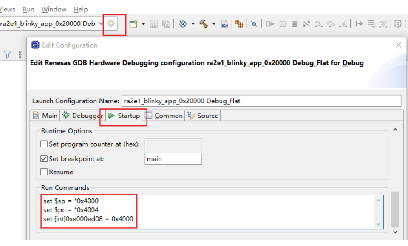
Task: Click the Disconnect debug icon
Action: coord(306,24)
